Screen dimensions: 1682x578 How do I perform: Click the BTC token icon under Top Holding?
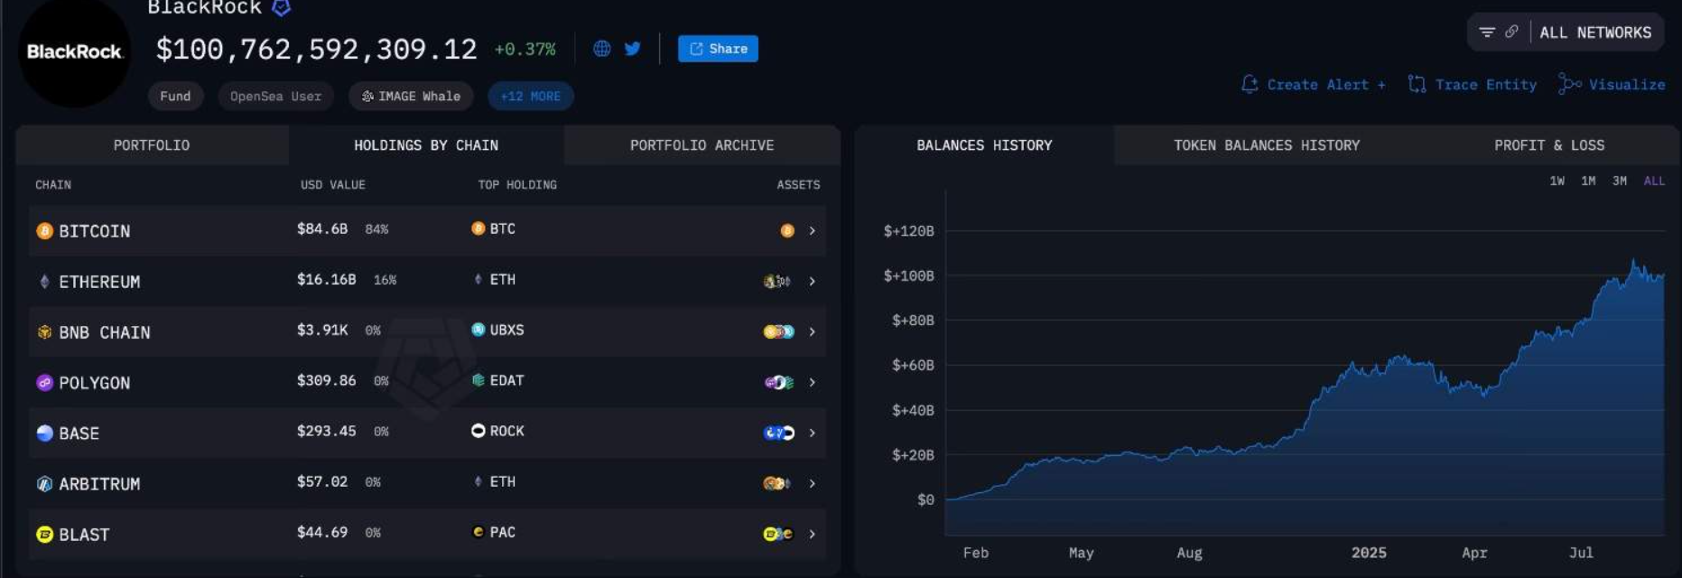(x=479, y=228)
